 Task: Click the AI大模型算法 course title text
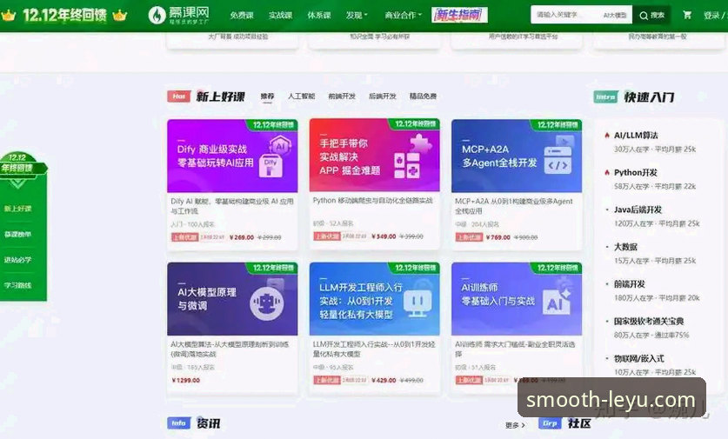point(230,349)
